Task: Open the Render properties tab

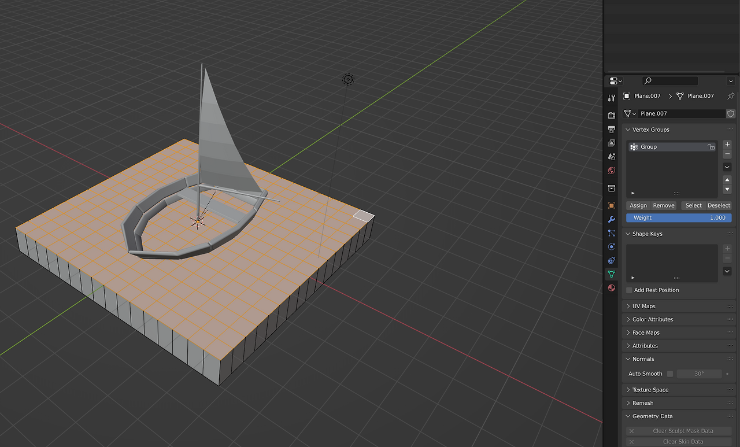Action: (x=612, y=115)
